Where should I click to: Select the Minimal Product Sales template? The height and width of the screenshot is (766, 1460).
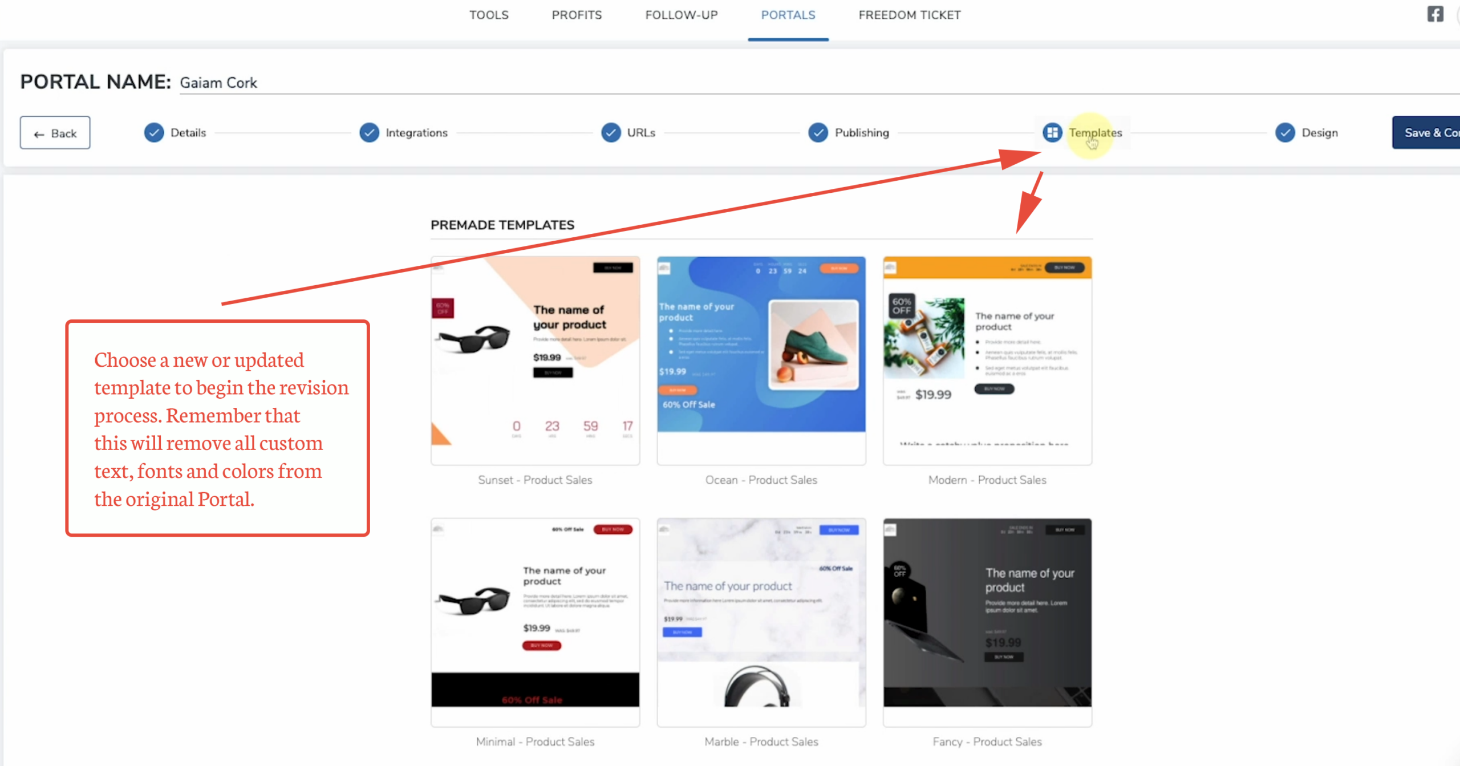click(x=535, y=622)
